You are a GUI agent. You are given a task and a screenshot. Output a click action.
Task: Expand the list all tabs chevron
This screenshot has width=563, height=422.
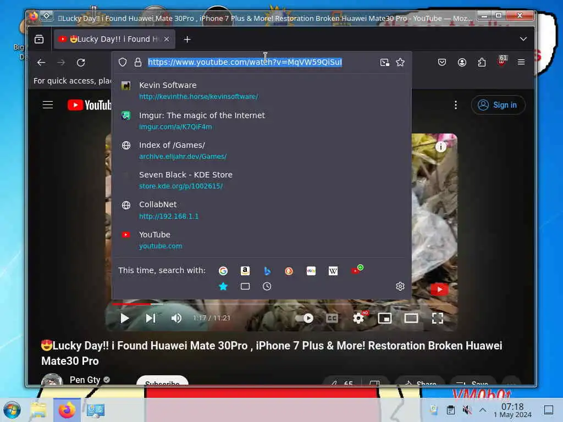coord(523,39)
